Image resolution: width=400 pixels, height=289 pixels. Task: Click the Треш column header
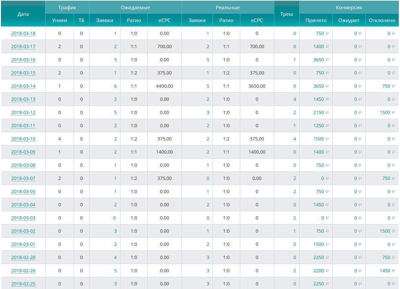(286, 14)
